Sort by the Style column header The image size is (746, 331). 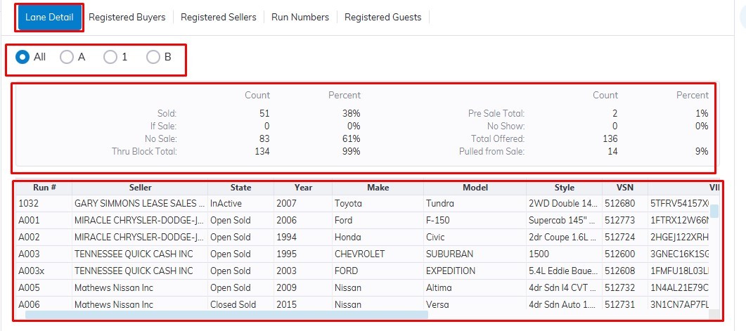point(564,188)
